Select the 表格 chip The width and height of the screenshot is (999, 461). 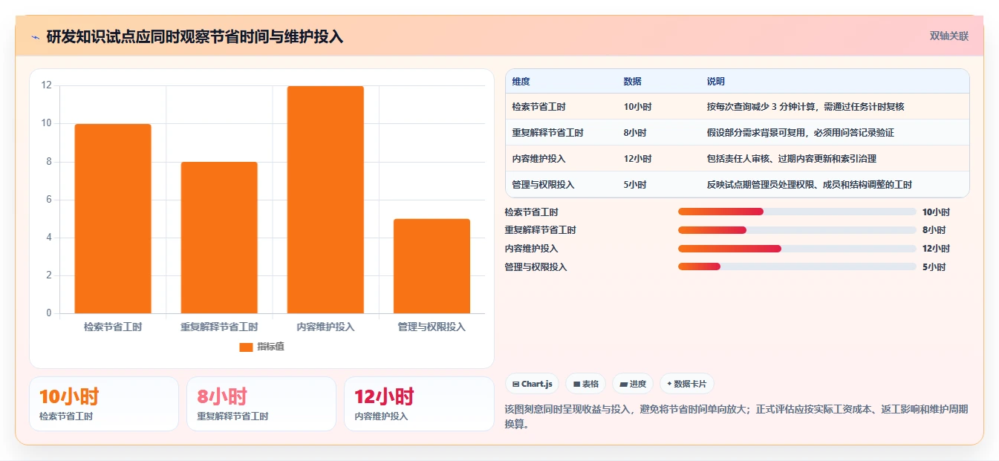pyautogui.click(x=586, y=384)
